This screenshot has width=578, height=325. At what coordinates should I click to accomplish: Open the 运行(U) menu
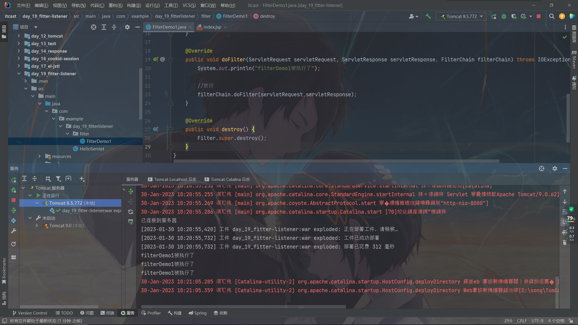pyautogui.click(x=152, y=5)
